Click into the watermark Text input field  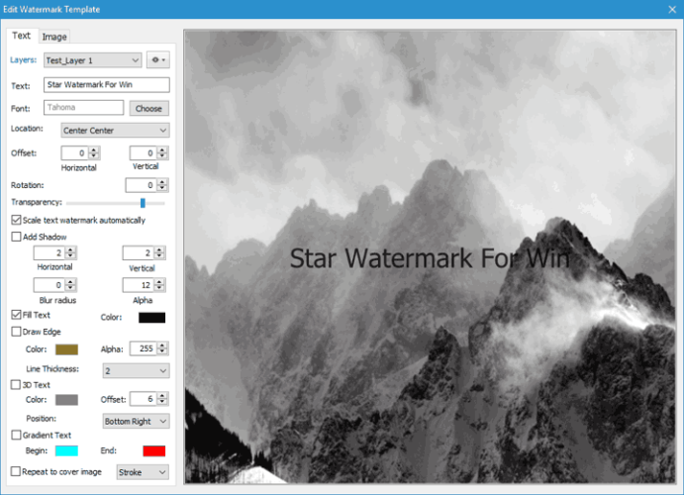[x=107, y=84]
